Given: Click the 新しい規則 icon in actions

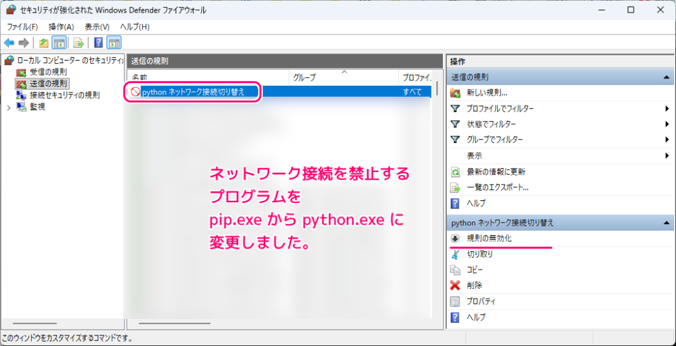Looking at the screenshot, I should [x=456, y=92].
